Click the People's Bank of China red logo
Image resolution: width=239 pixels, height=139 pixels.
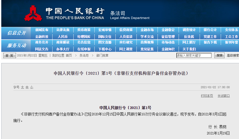coord(33,13)
